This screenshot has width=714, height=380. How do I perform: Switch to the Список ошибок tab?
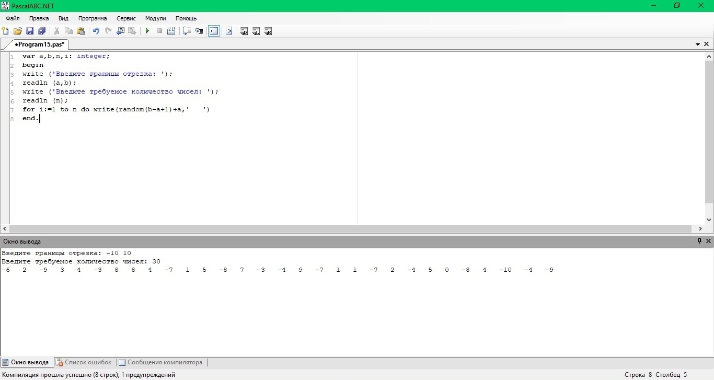(x=84, y=362)
